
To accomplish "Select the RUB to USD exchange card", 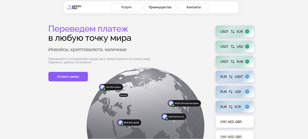I will 235,92.
